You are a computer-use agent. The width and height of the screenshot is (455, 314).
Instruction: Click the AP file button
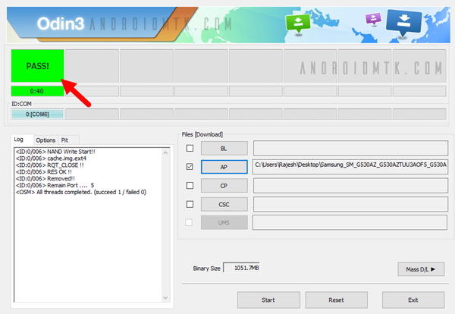[224, 167]
